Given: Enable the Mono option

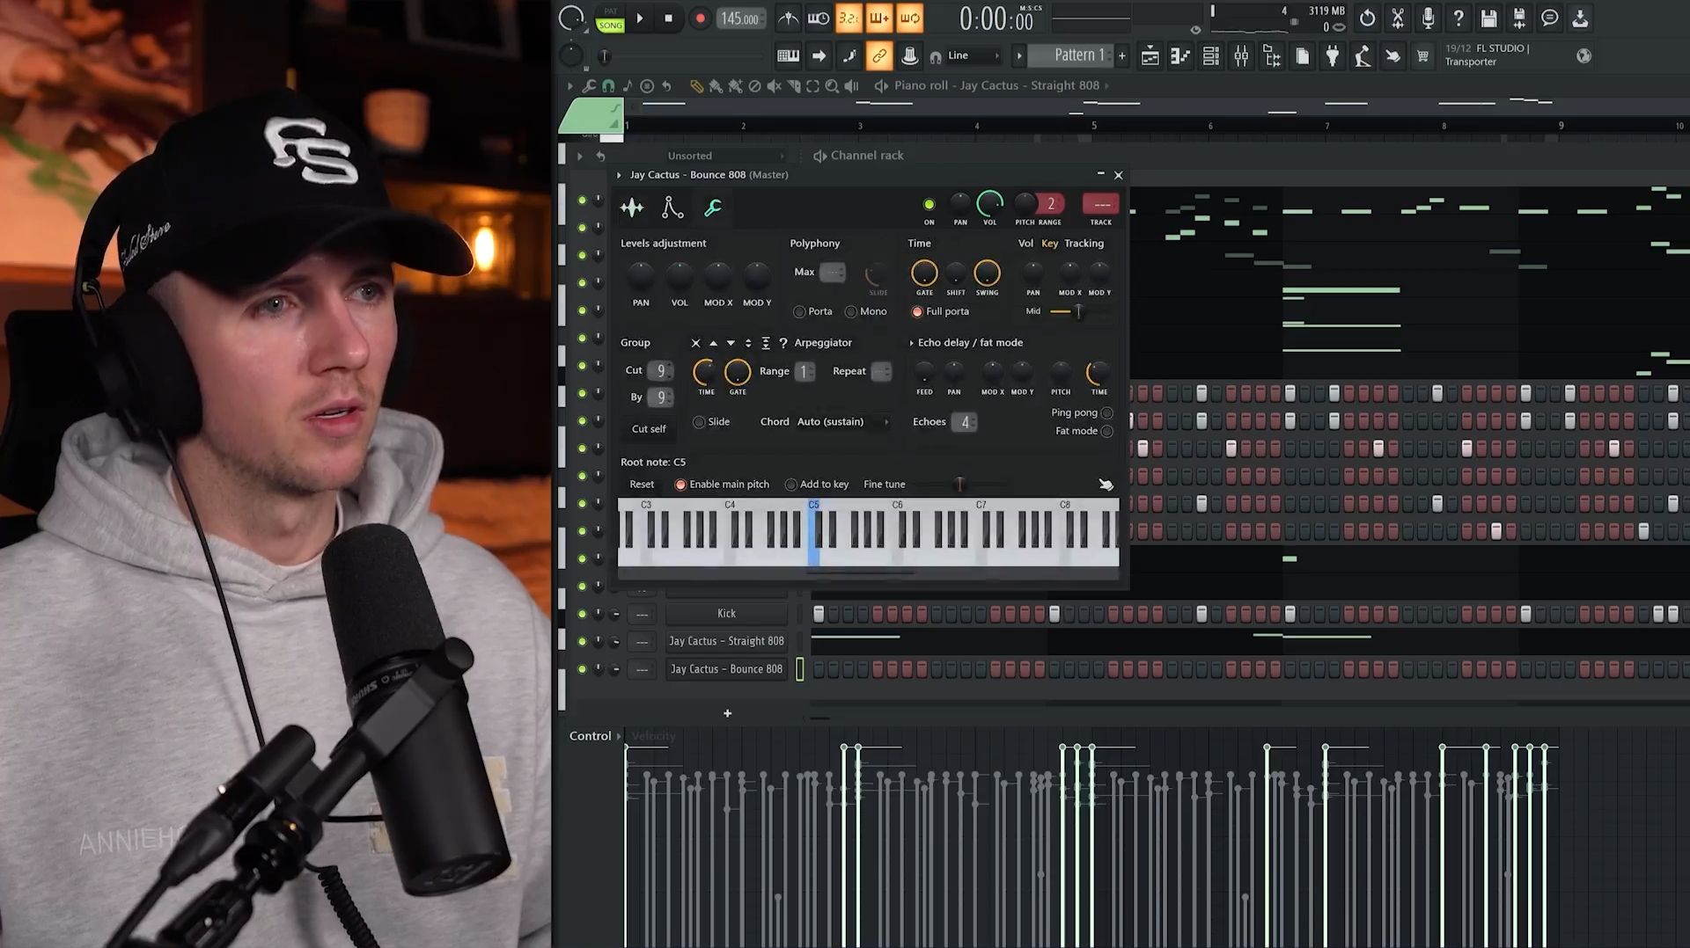Looking at the screenshot, I should 865,311.
